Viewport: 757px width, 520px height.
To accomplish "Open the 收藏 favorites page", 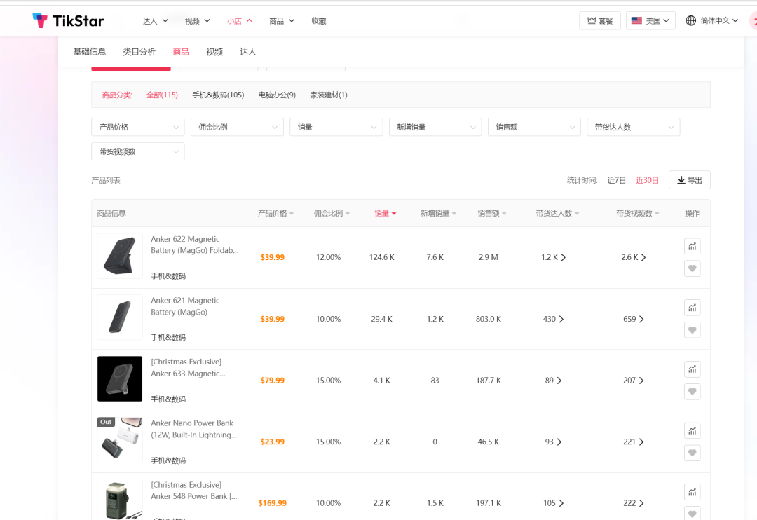I will point(319,21).
